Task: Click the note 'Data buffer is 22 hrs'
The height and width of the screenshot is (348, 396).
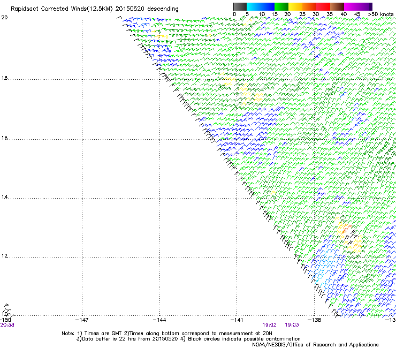Action: point(110,339)
